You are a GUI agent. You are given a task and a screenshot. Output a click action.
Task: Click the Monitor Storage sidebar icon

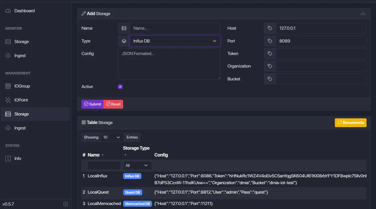8,42
